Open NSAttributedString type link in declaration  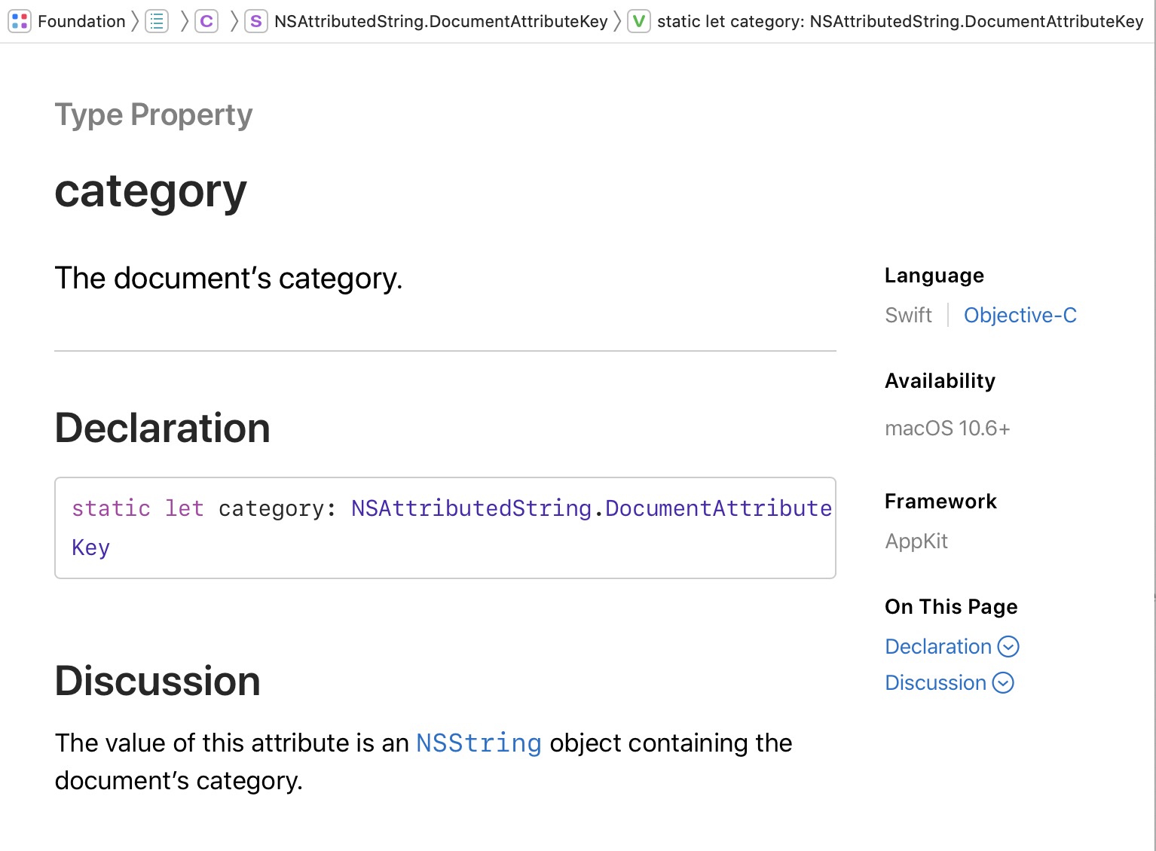click(x=471, y=508)
